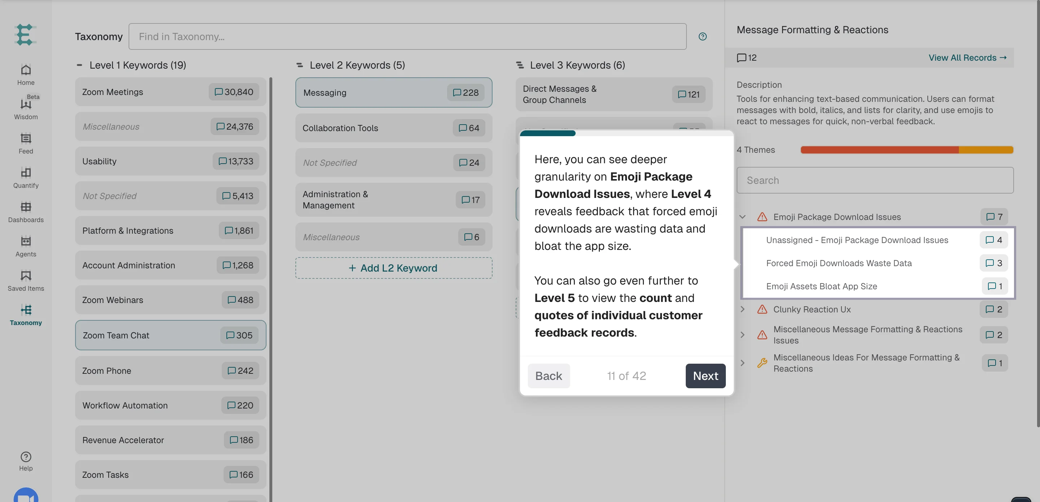Collapse the Emoji Package Download Issues theme
This screenshot has width=1040, height=502.
click(x=742, y=217)
